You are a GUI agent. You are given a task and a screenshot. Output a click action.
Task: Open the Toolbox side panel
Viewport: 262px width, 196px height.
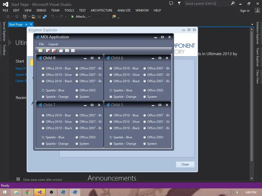tap(4, 50)
